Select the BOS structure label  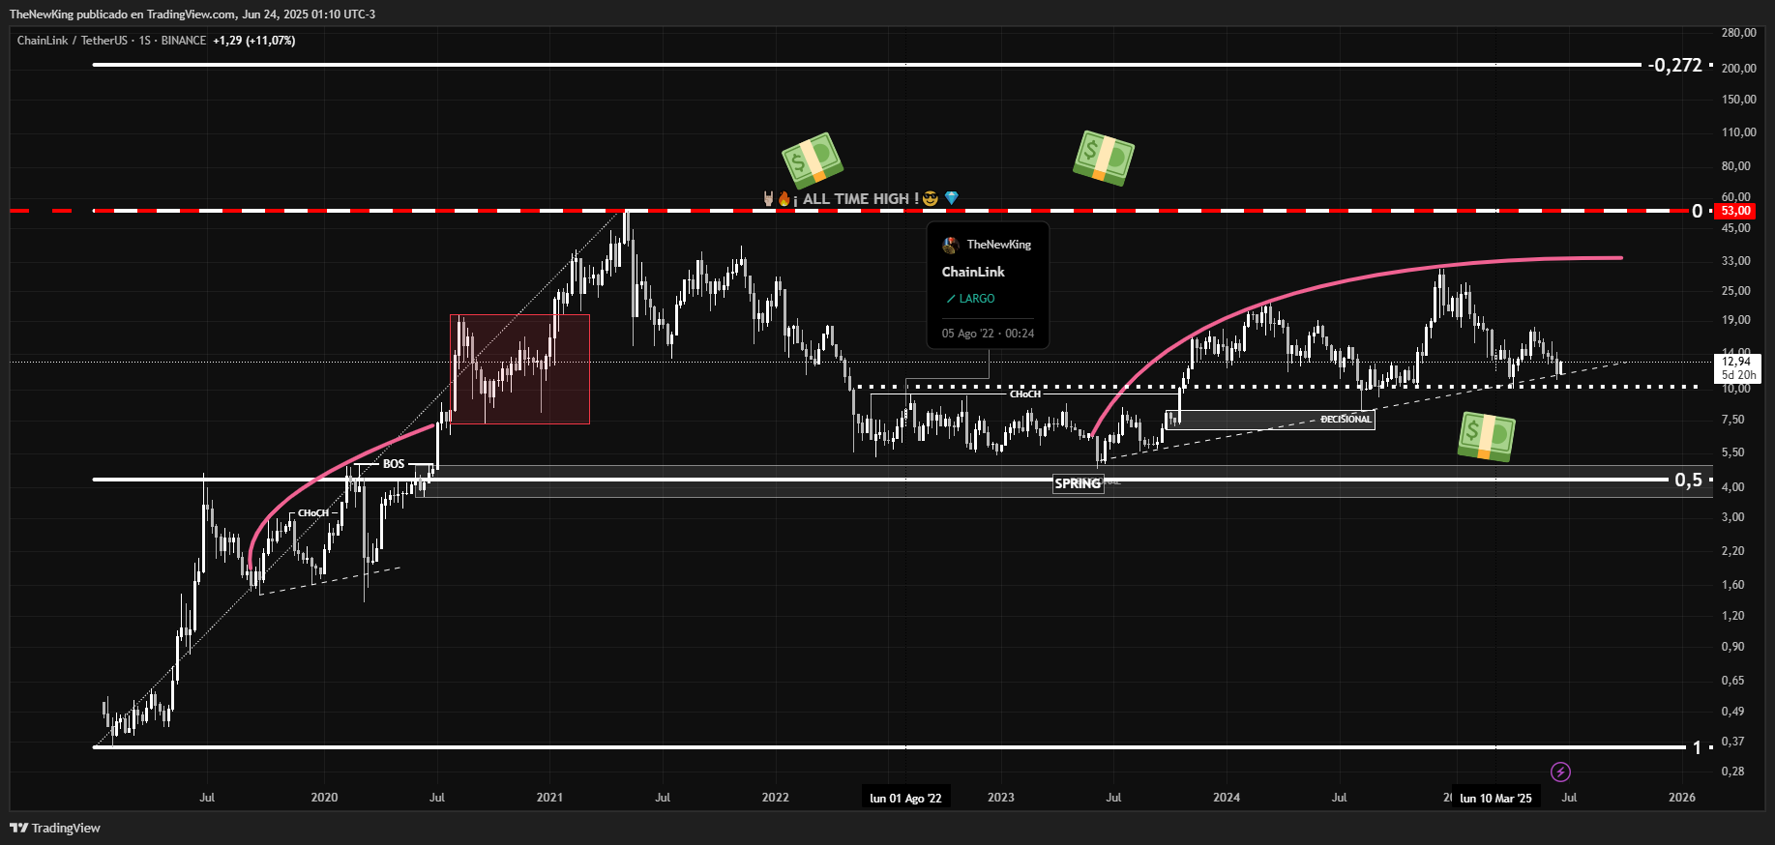(x=394, y=464)
